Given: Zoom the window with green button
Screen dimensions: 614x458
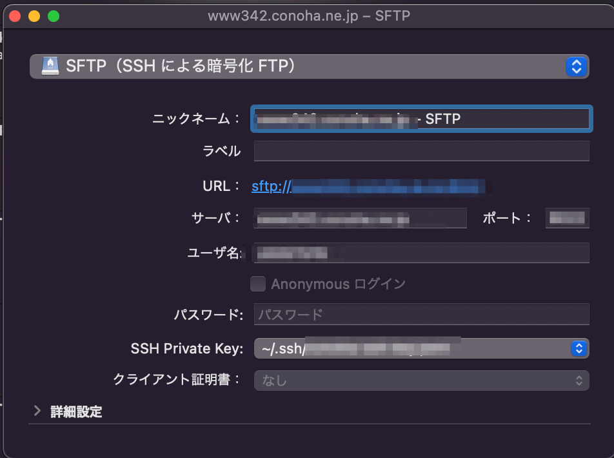Looking at the screenshot, I should tap(54, 16).
